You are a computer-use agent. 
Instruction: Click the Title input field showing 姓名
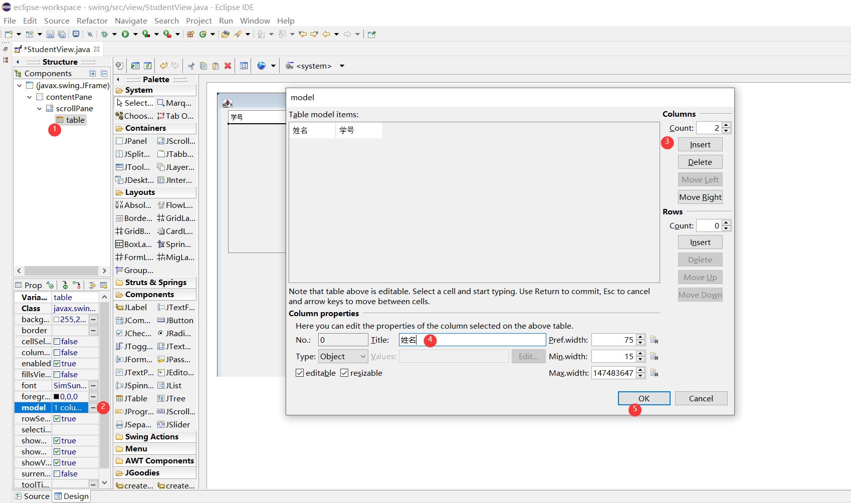(x=471, y=340)
